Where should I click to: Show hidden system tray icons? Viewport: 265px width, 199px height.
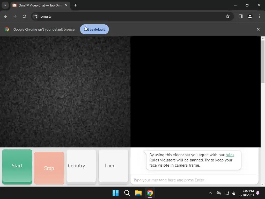(210, 193)
